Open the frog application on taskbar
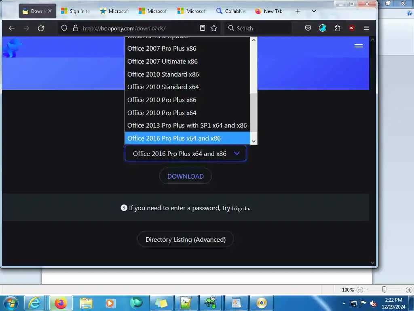This screenshot has width=414, height=311. click(211, 303)
